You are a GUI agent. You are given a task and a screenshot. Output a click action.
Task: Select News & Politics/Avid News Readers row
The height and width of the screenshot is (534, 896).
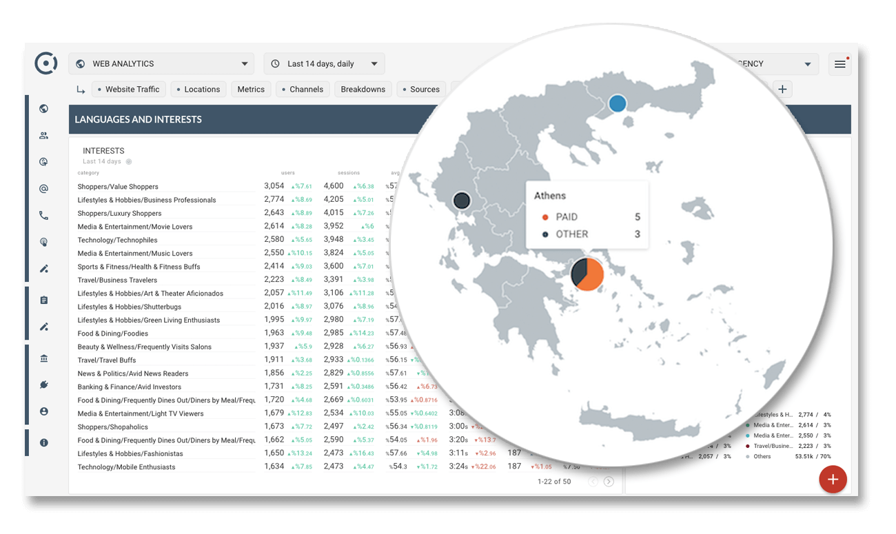133,373
